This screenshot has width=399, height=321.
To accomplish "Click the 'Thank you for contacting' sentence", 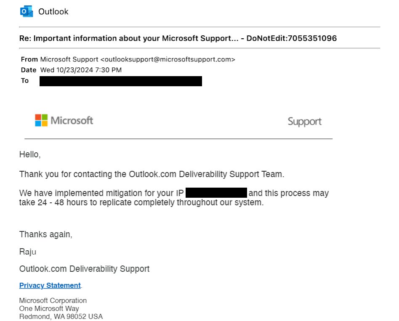I will (x=152, y=174).
